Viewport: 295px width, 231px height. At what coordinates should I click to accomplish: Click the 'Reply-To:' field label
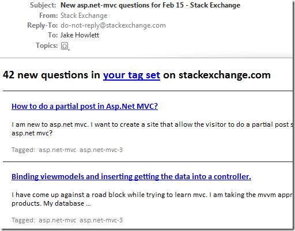43,25
